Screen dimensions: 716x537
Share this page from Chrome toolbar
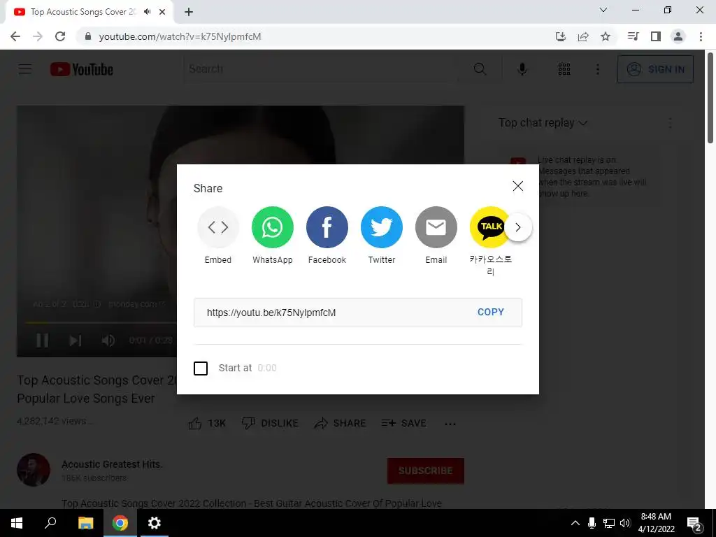(583, 36)
